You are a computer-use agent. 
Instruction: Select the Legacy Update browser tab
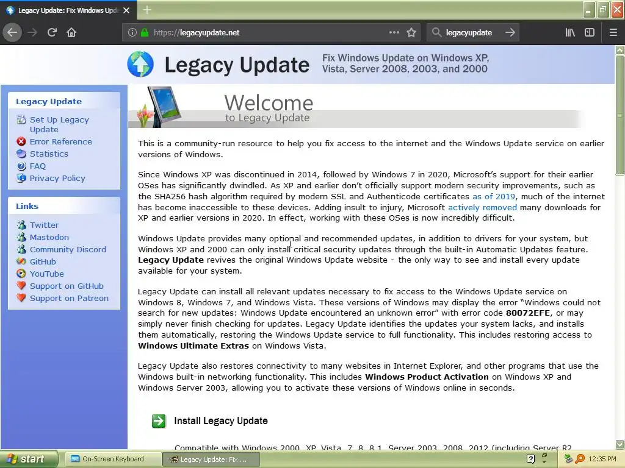[68, 10]
